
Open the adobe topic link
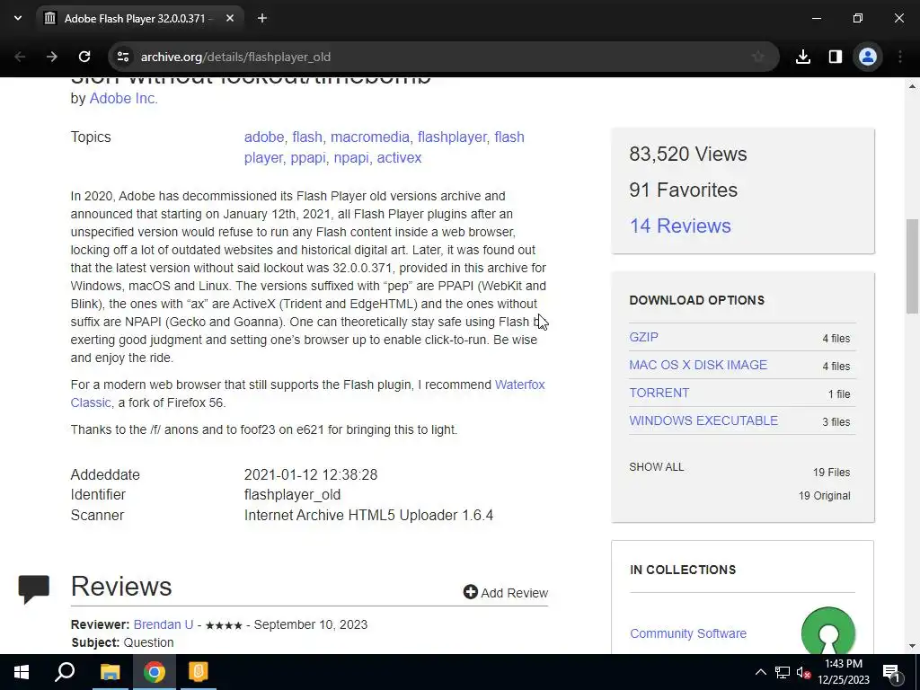[x=264, y=137]
